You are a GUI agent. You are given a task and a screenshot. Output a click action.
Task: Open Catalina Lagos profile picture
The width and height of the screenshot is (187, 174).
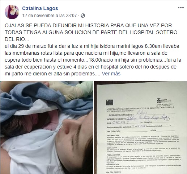[12, 12]
